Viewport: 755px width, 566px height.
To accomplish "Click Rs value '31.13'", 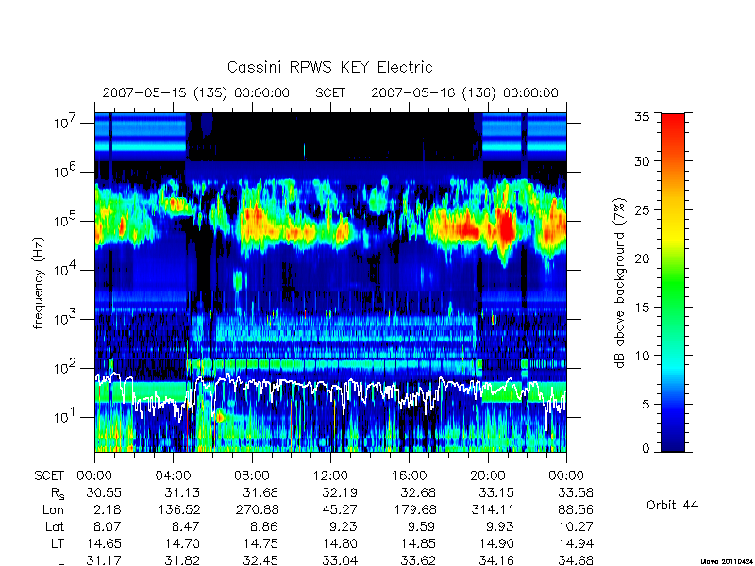I will [x=181, y=492].
